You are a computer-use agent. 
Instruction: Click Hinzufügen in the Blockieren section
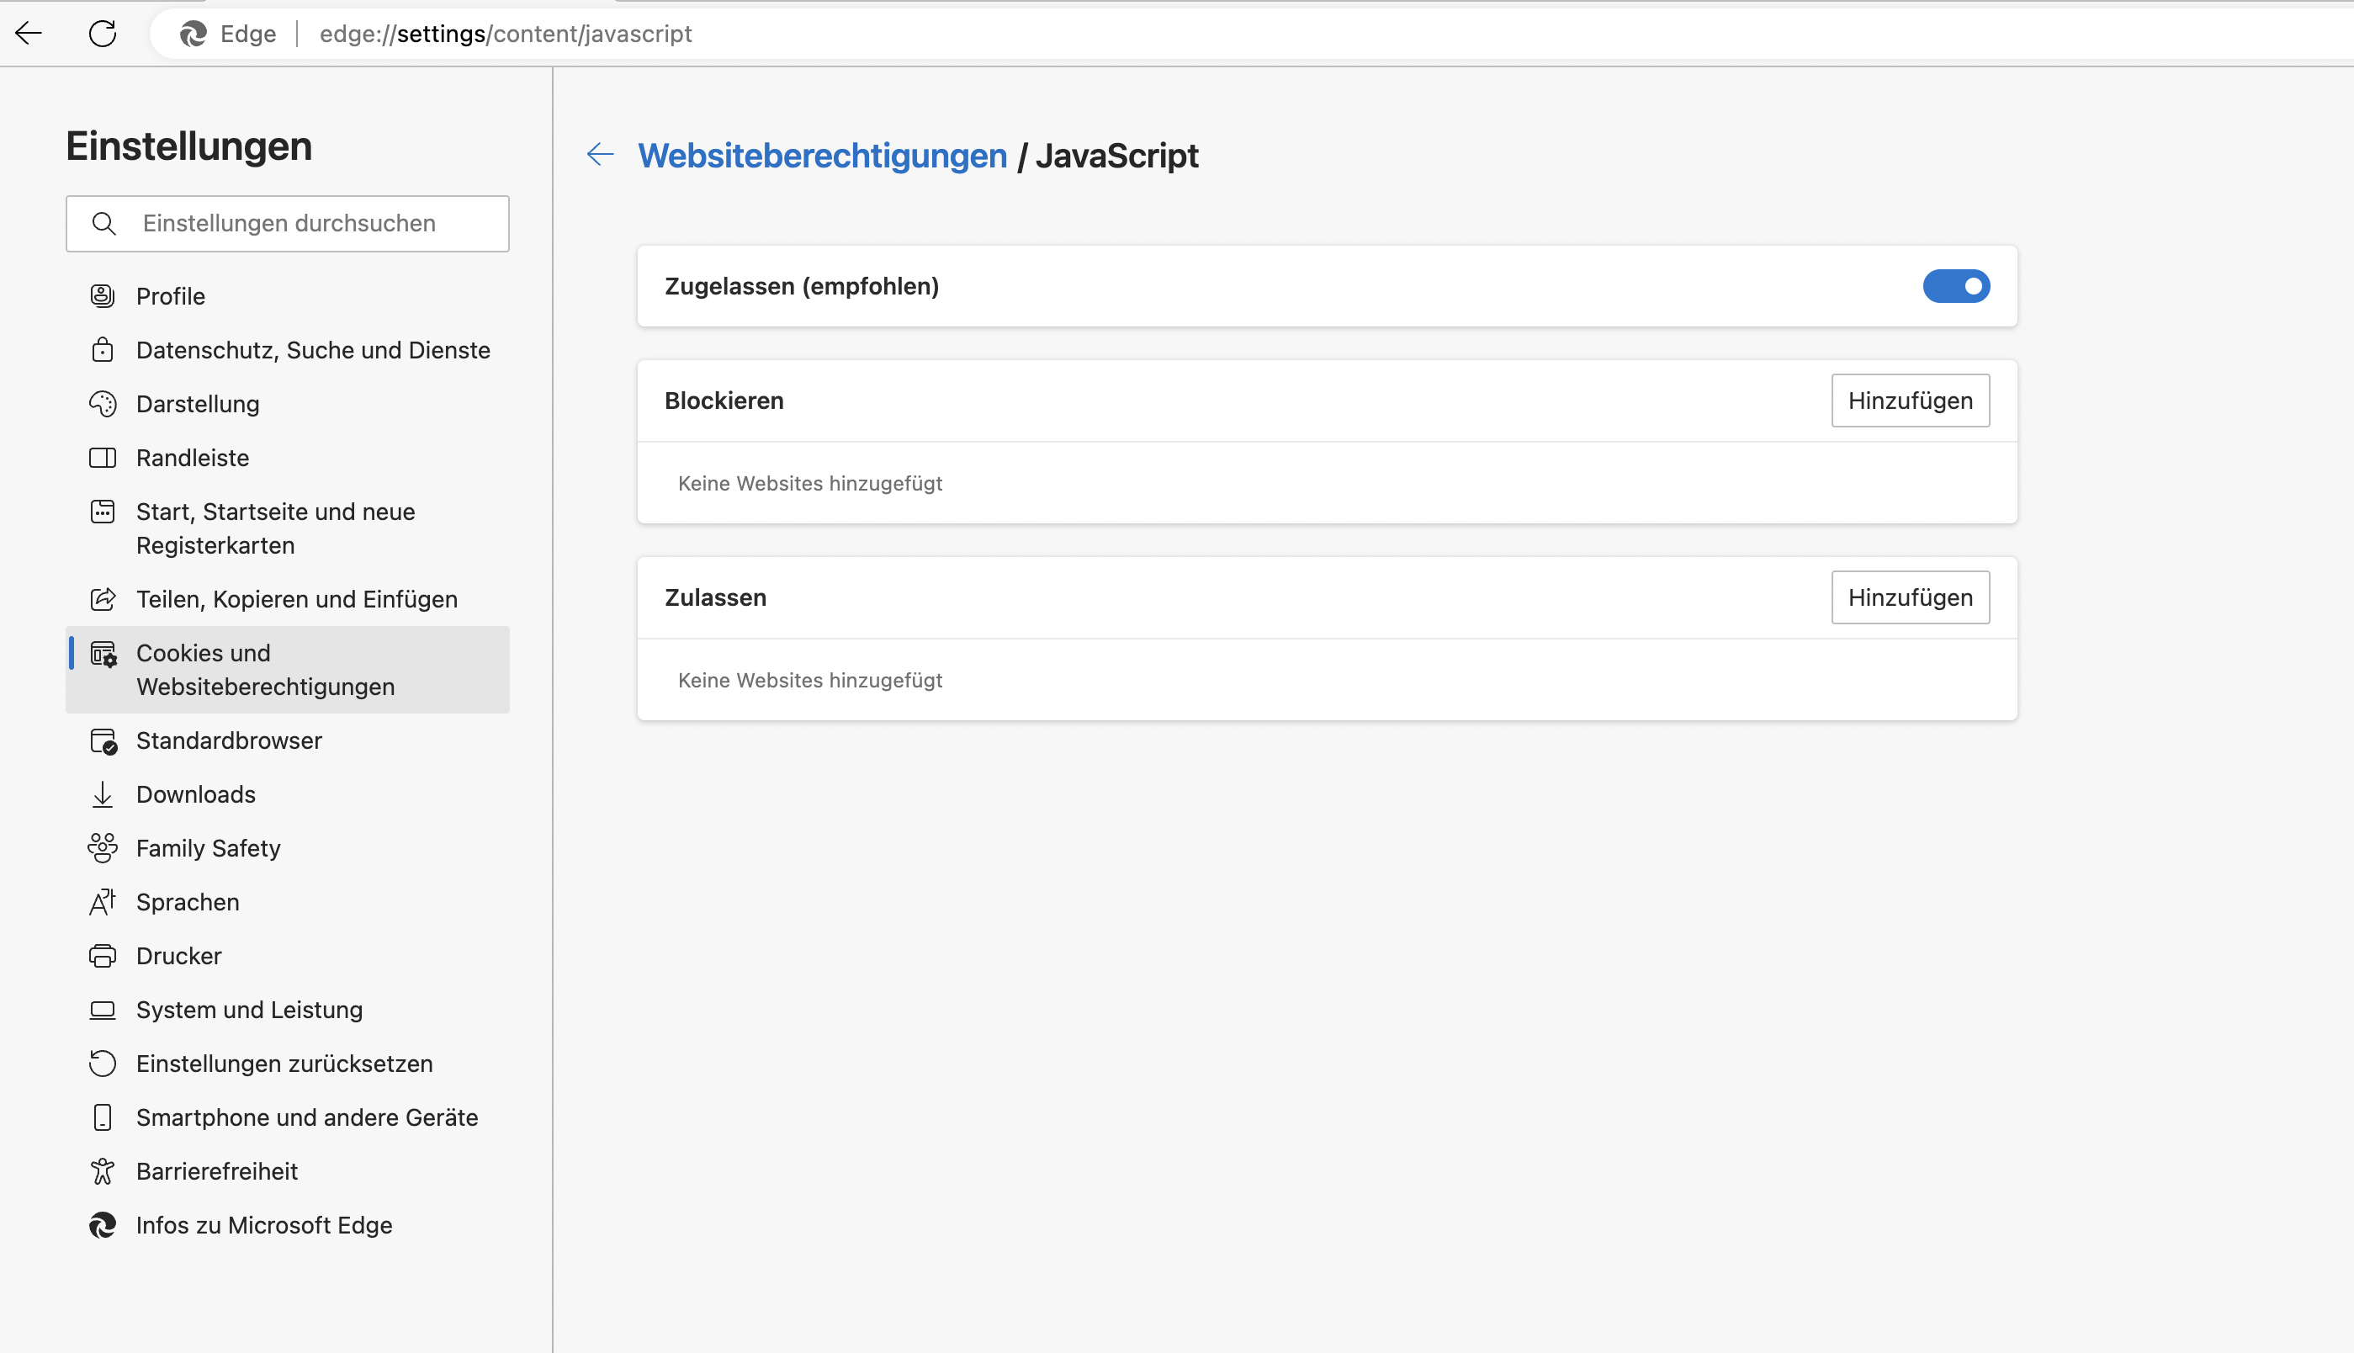1910,401
